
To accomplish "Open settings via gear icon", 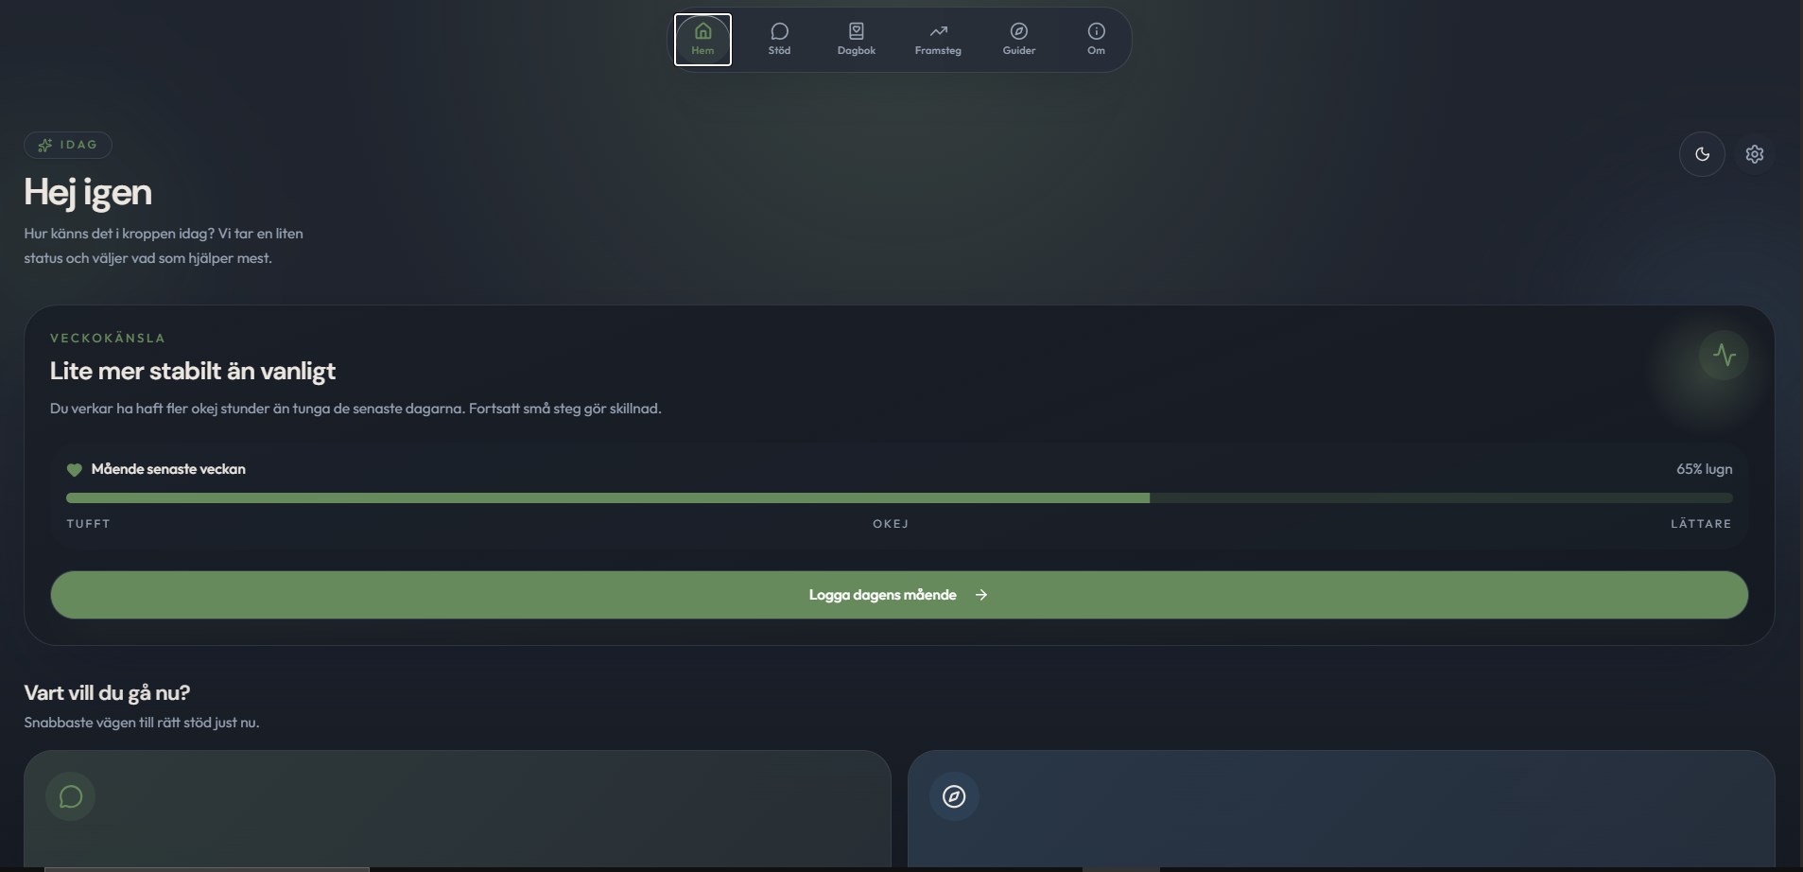I will pos(1755,154).
